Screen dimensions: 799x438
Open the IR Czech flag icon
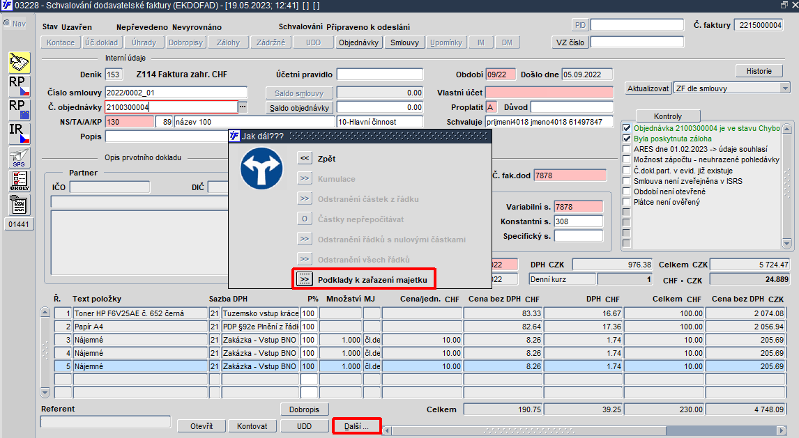click(20, 133)
